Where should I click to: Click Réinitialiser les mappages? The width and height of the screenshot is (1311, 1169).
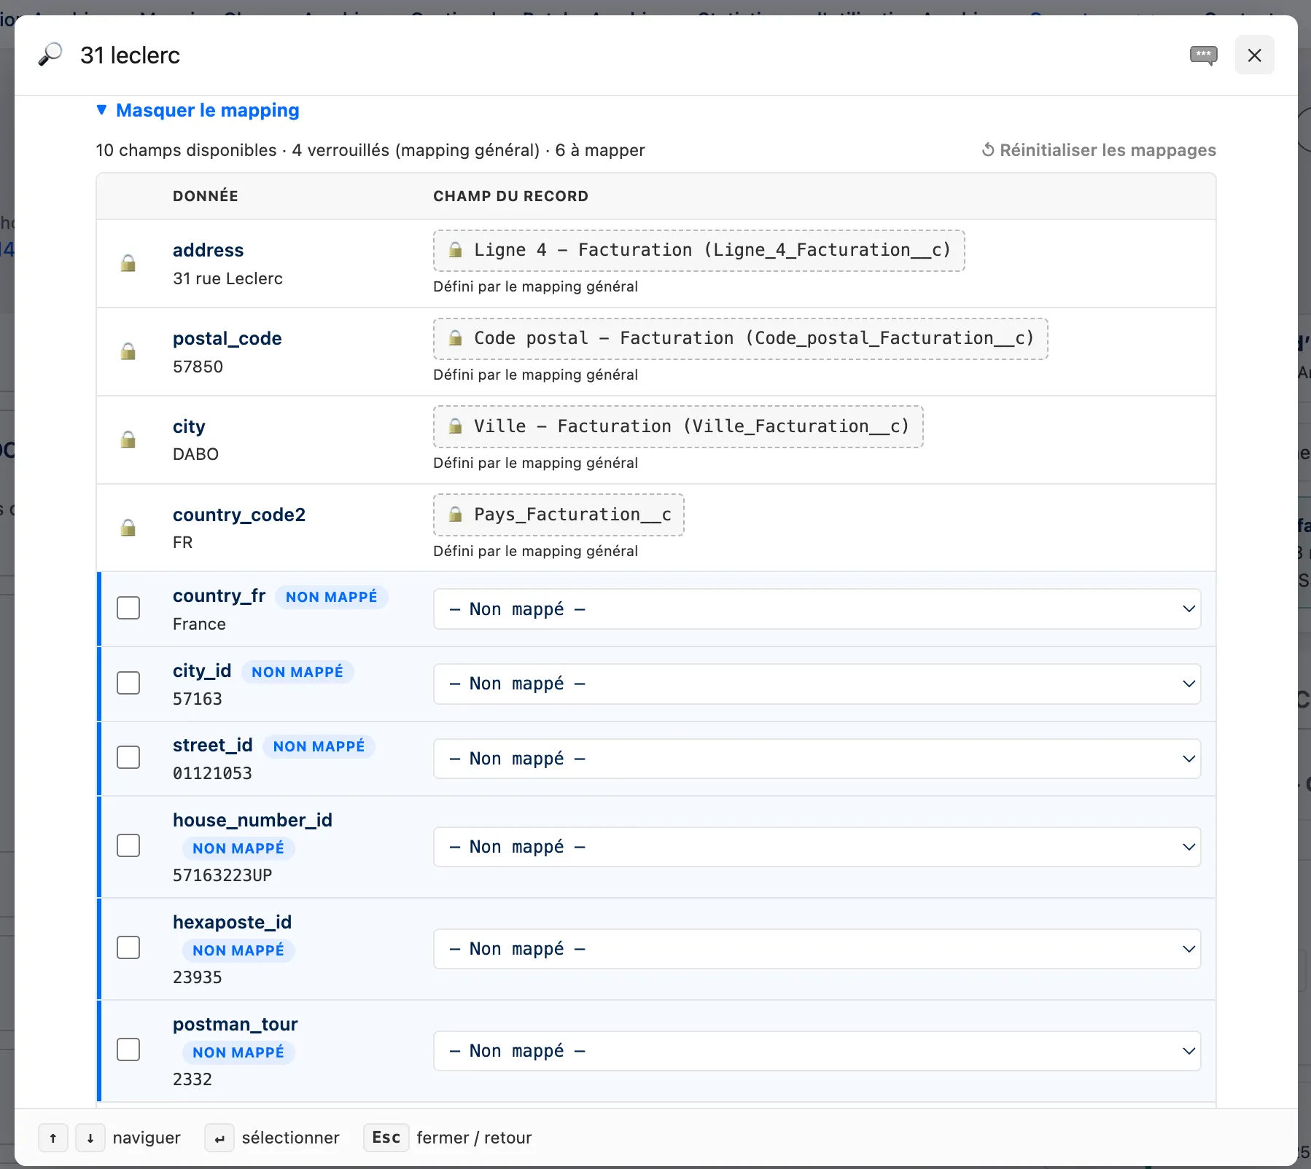click(x=1099, y=150)
